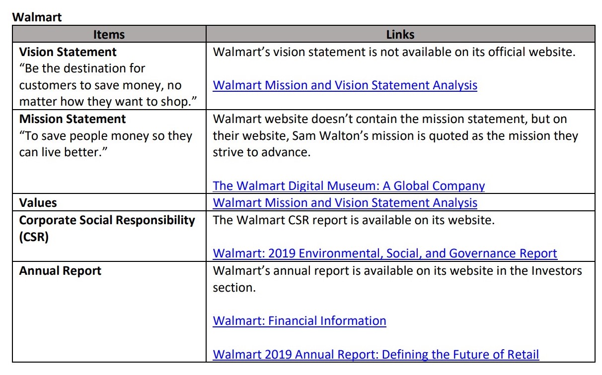Open the 2019 Environmental, Social, and Governance Report link
Viewport: 602px width, 375px height.
click(385, 253)
